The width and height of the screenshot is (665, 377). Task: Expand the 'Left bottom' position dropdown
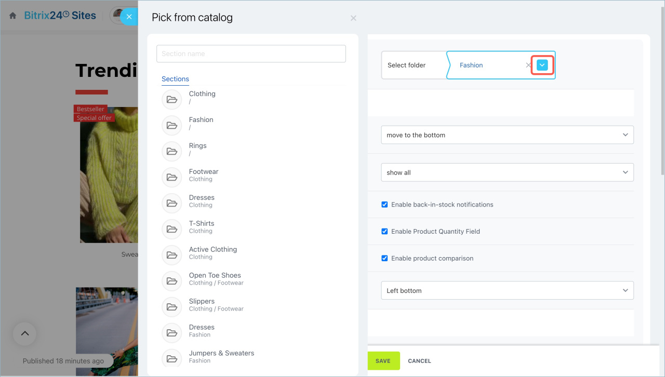(x=507, y=291)
